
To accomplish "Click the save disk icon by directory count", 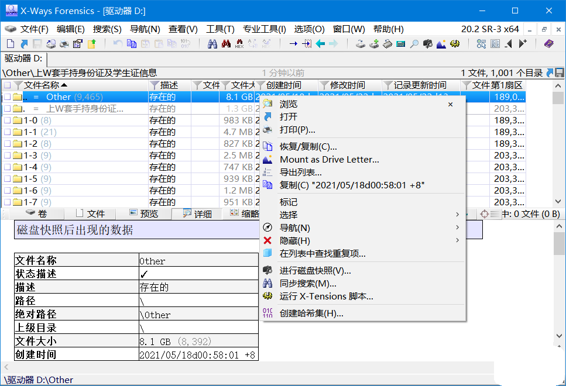I will coord(559,73).
